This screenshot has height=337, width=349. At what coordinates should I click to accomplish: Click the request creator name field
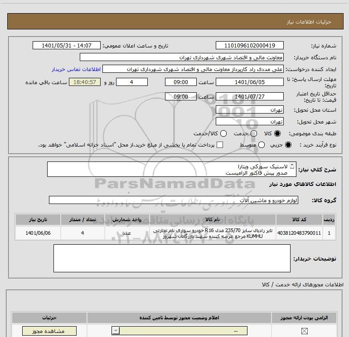click(x=193, y=69)
